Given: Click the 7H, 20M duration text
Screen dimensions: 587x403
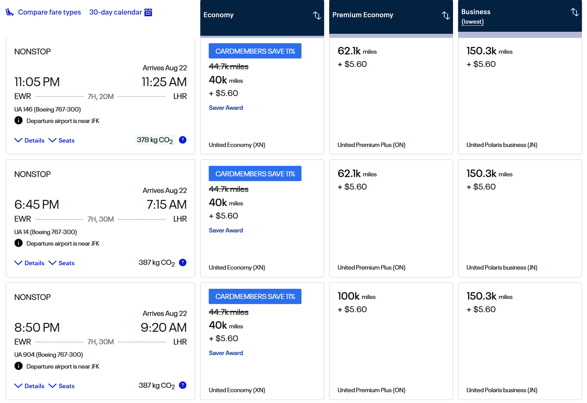Looking at the screenshot, I should pos(100,96).
